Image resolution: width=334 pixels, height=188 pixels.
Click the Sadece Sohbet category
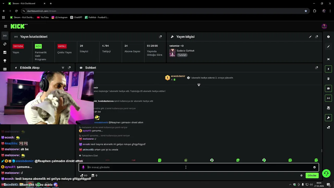(x=186, y=51)
